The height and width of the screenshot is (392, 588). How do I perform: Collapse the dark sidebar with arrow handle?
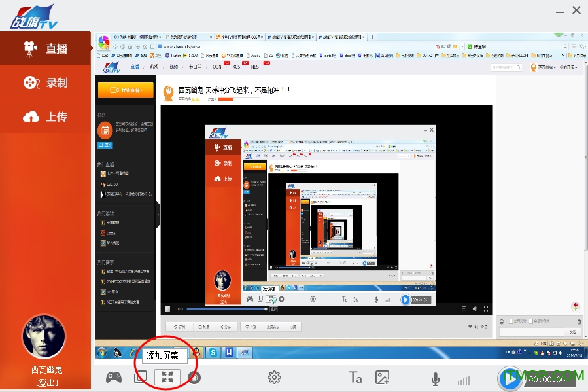158,215
